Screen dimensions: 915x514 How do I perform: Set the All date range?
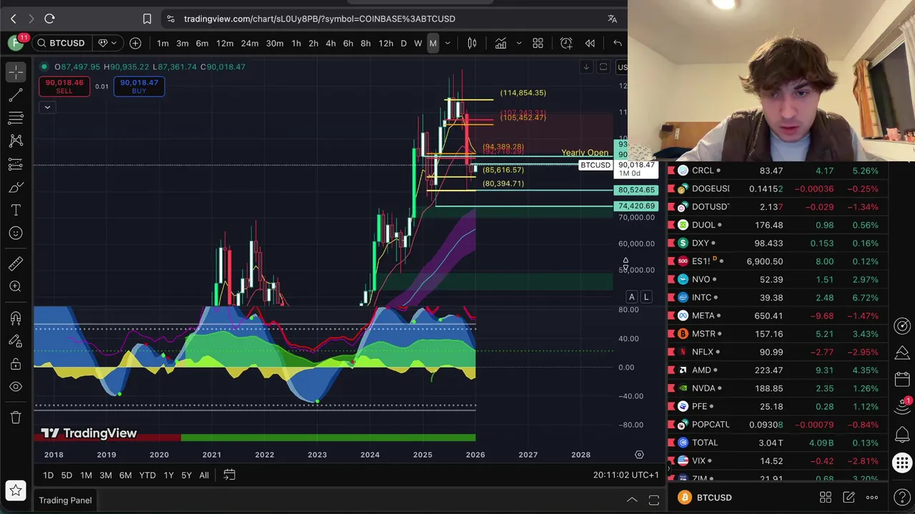click(x=204, y=475)
